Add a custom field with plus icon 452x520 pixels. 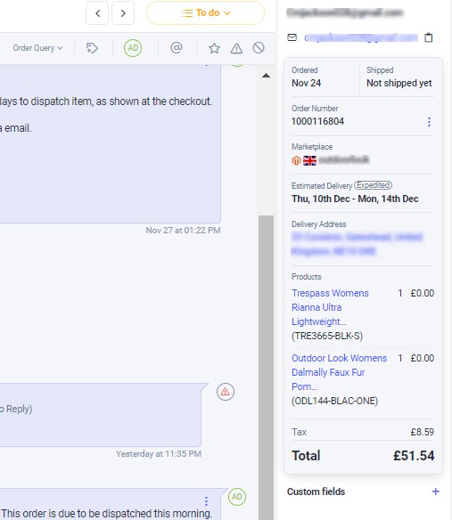[435, 492]
